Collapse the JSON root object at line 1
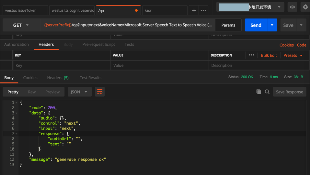The height and width of the screenshot is (175, 310). tap(17, 103)
